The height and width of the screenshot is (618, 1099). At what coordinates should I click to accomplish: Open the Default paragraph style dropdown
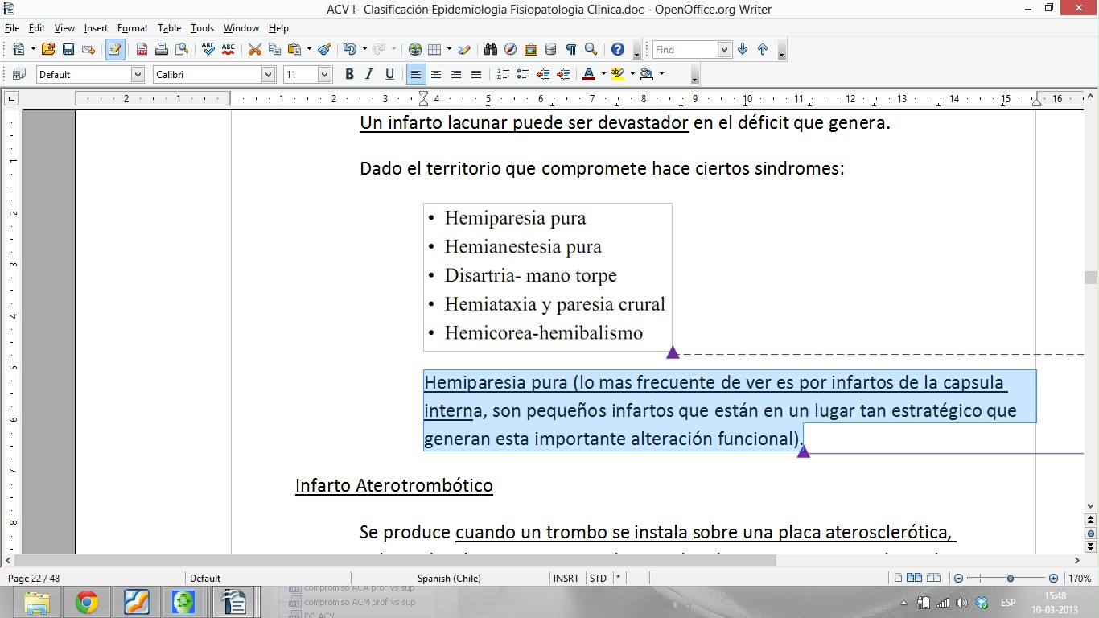138,74
